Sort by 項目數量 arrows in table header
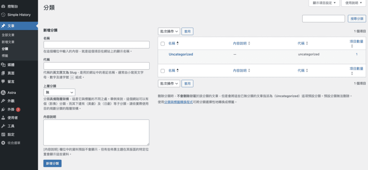 pos(352,46)
